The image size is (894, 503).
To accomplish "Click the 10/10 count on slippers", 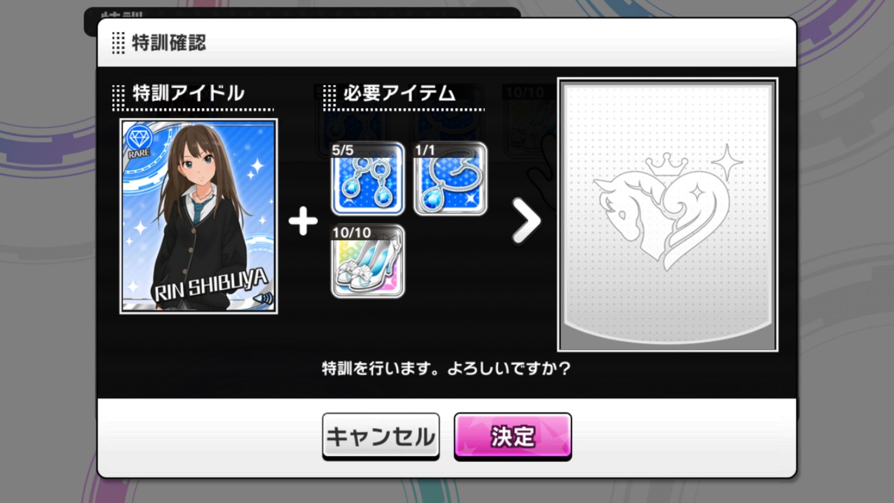I will [x=351, y=233].
